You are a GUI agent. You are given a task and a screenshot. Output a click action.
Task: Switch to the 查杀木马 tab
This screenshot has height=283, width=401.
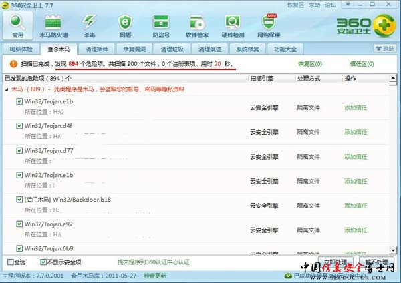click(x=59, y=49)
